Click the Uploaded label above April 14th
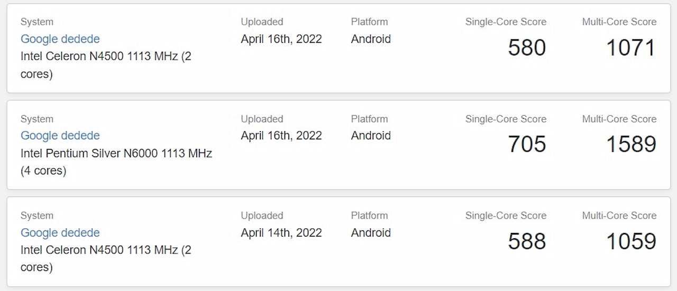Image resolution: width=677 pixels, height=291 pixels. [x=262, y=215]
